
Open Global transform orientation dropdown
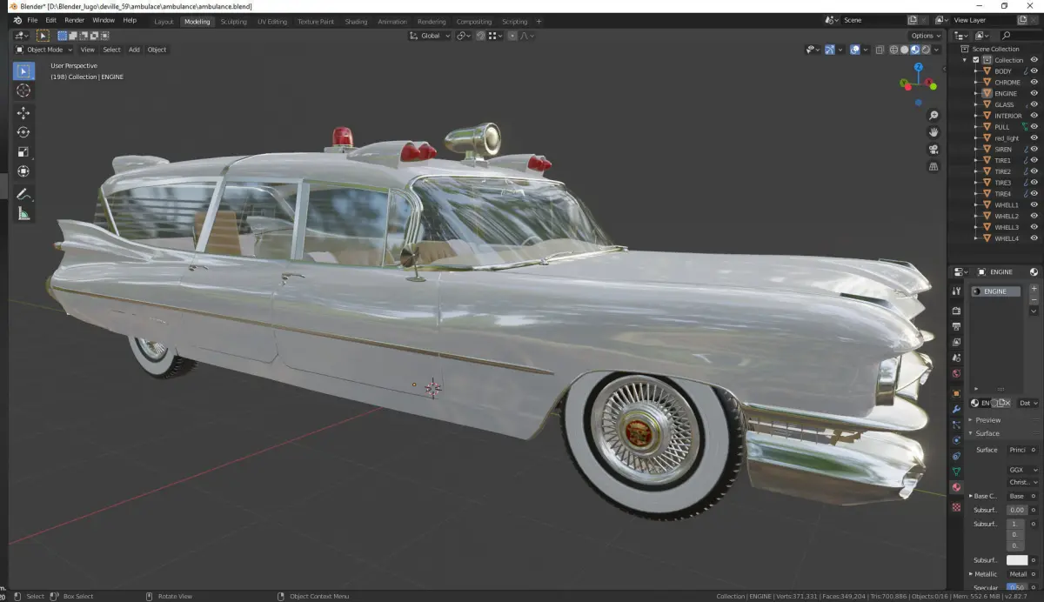pyautogui.click(x=430, y=36)
